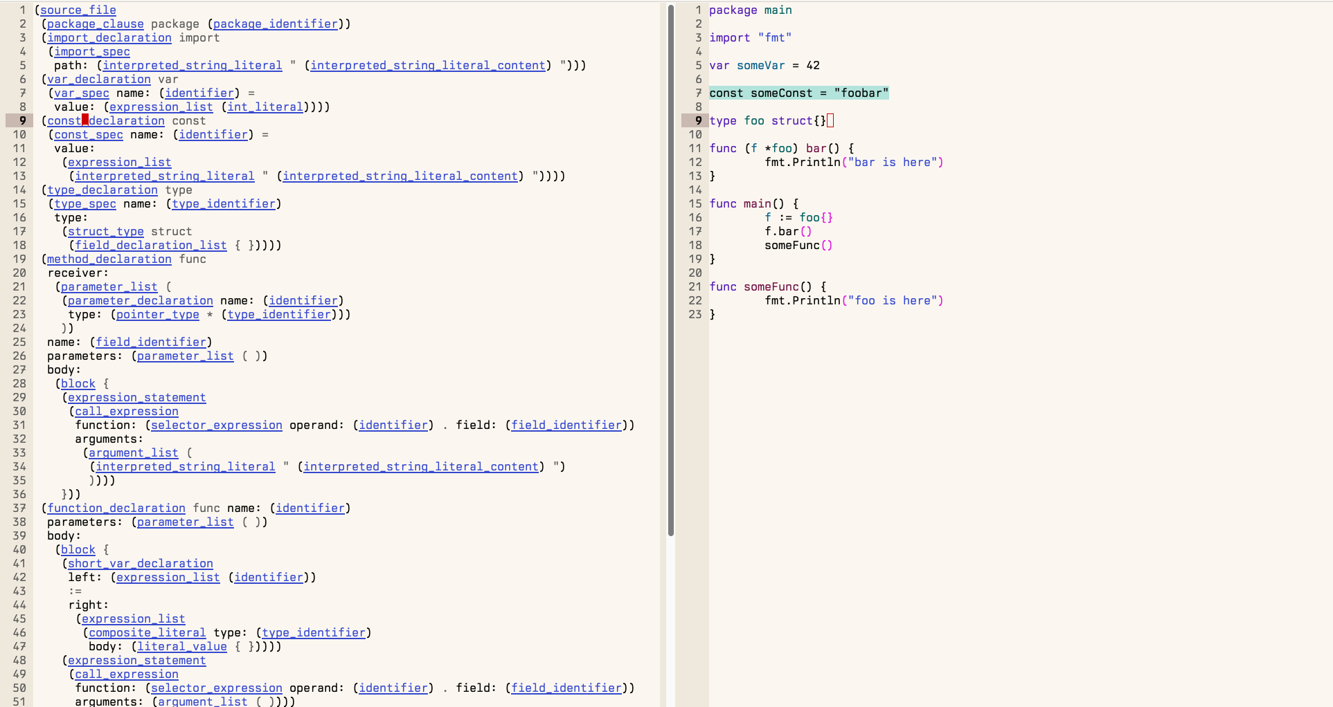Select the import_declaration node link
Image resolution: width=1333 pixels, height=707 pixels.
tap(109, 38)
